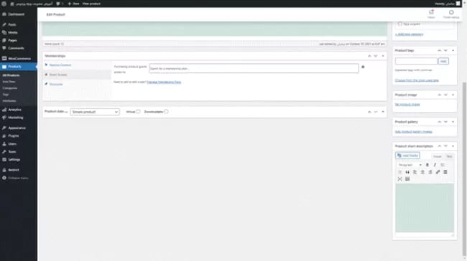The image size is (467, 261).
Task: Enable the Downloadable product checkbox
Action: [x=166, y=112]
